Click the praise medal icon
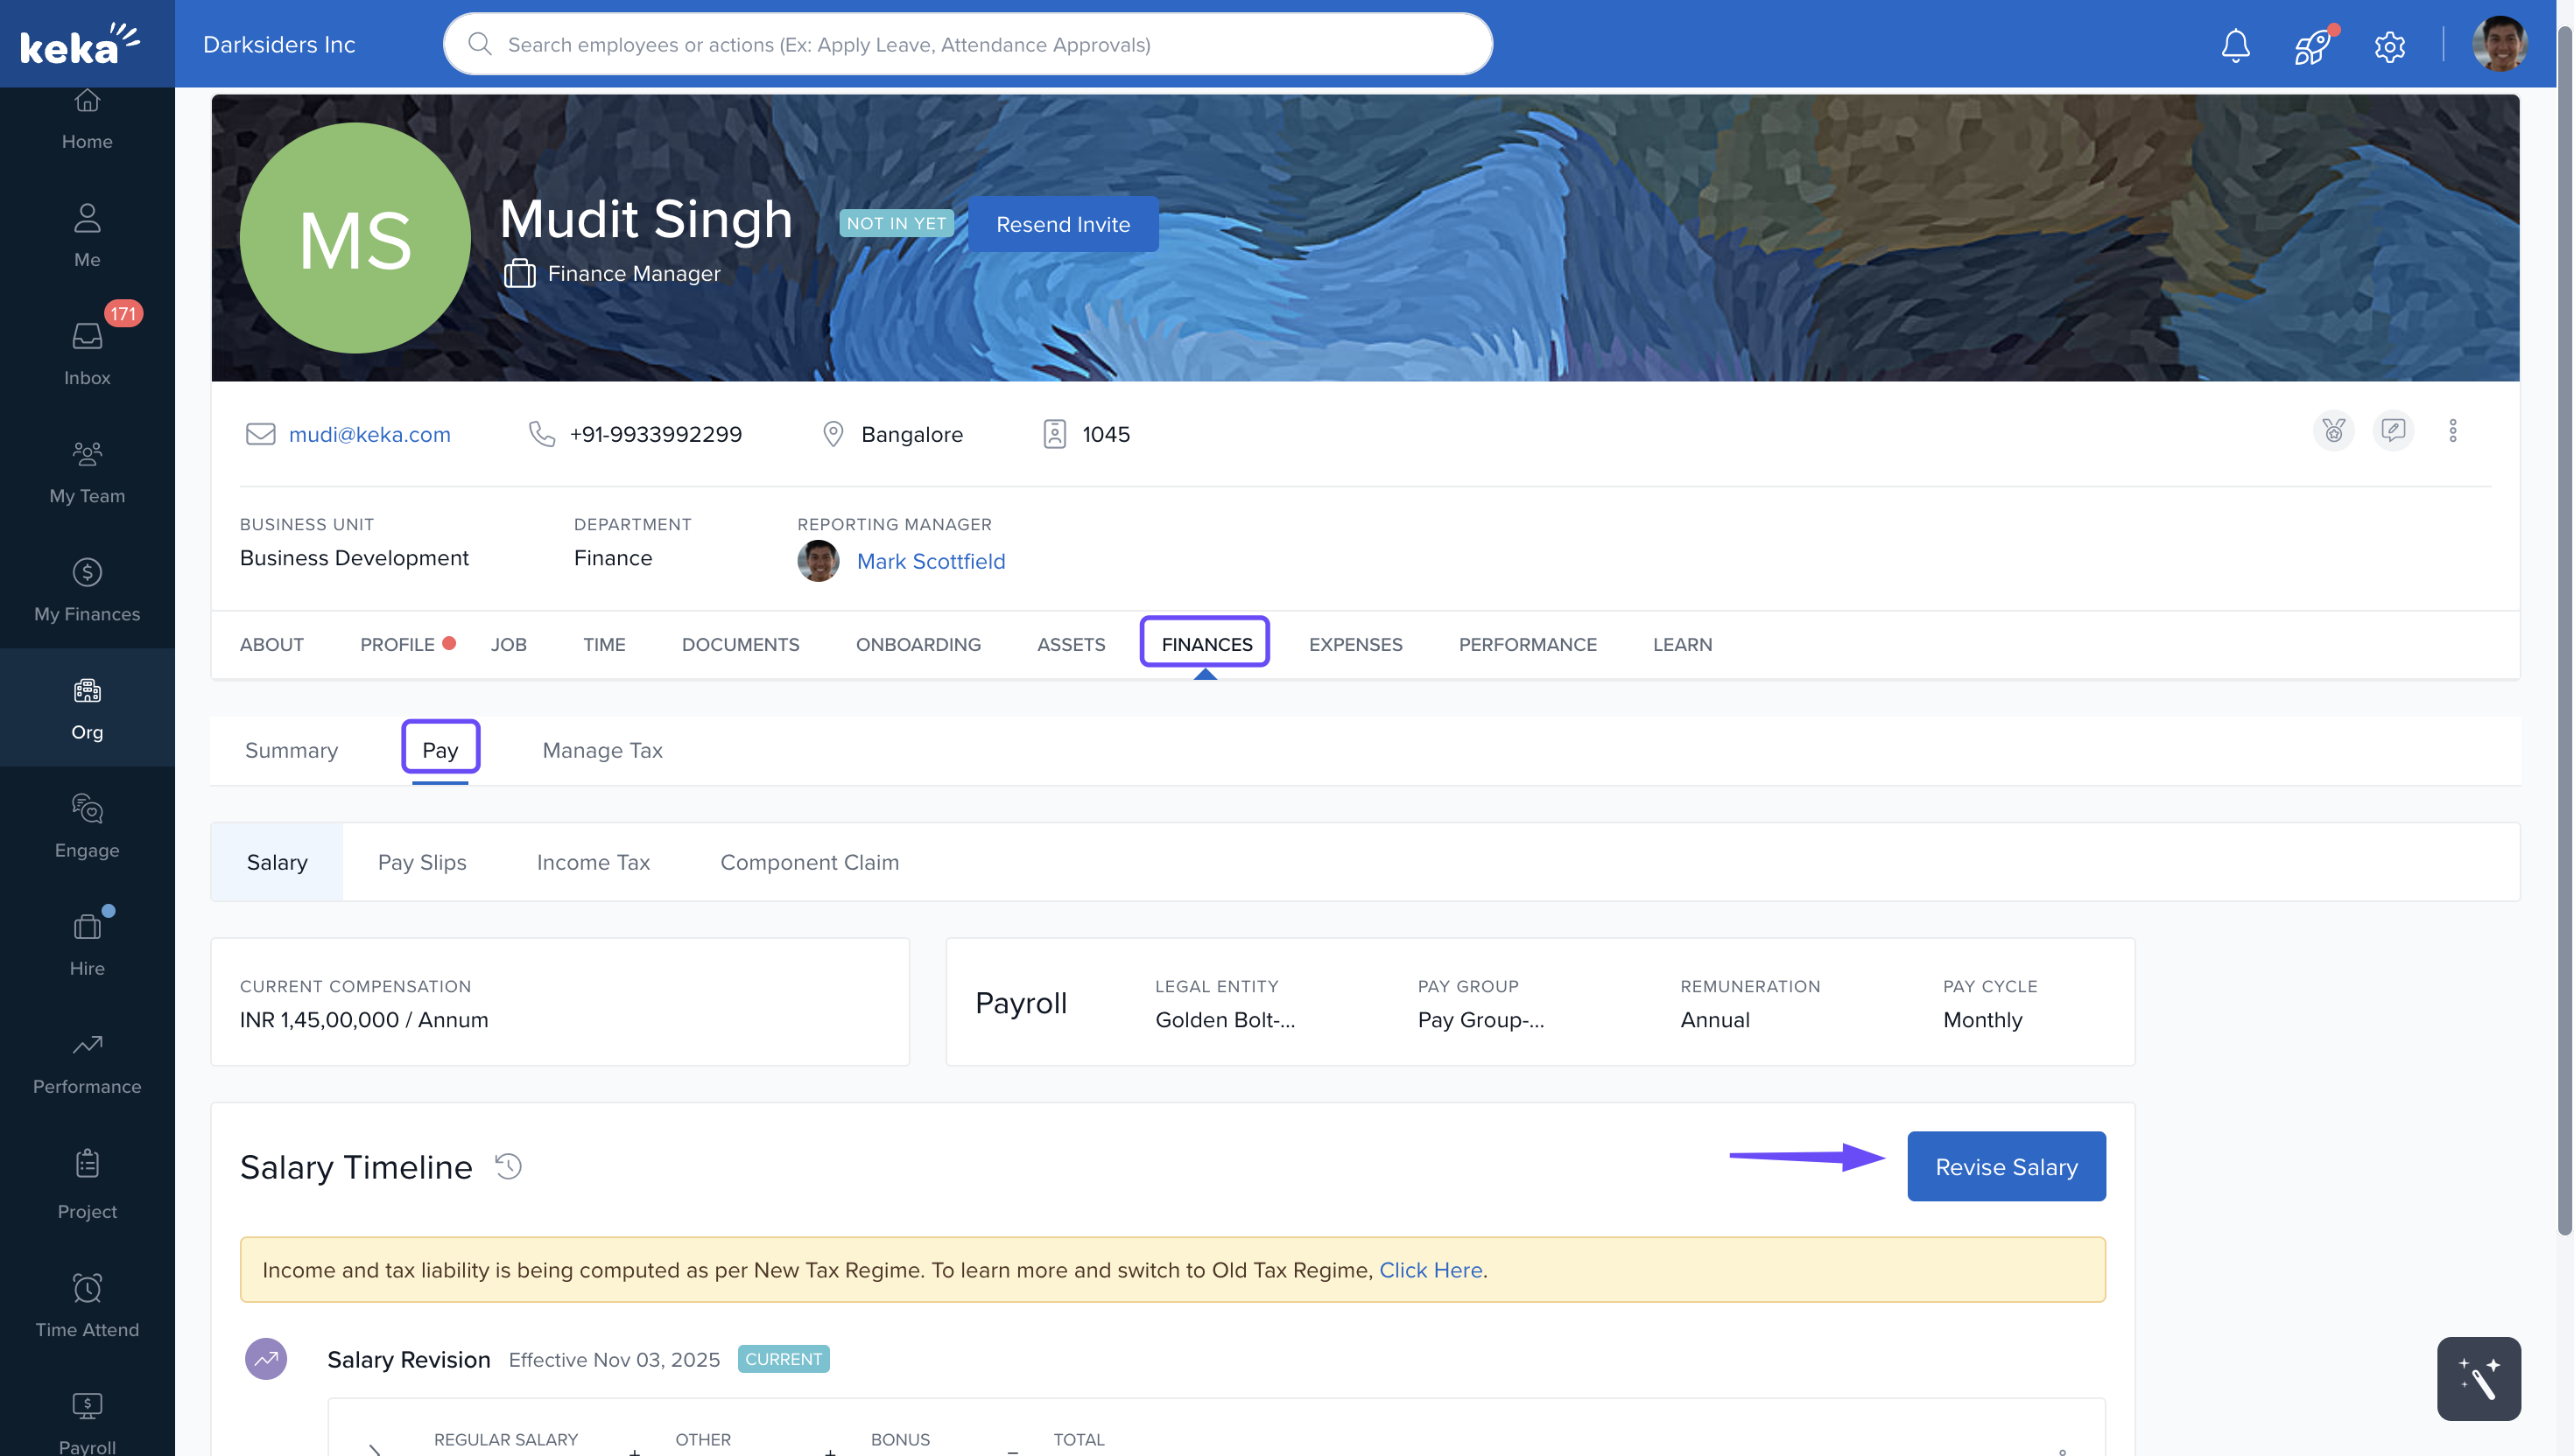Image resolution: width=2574 pixels, height=1456 pixels. [2333, 431]
